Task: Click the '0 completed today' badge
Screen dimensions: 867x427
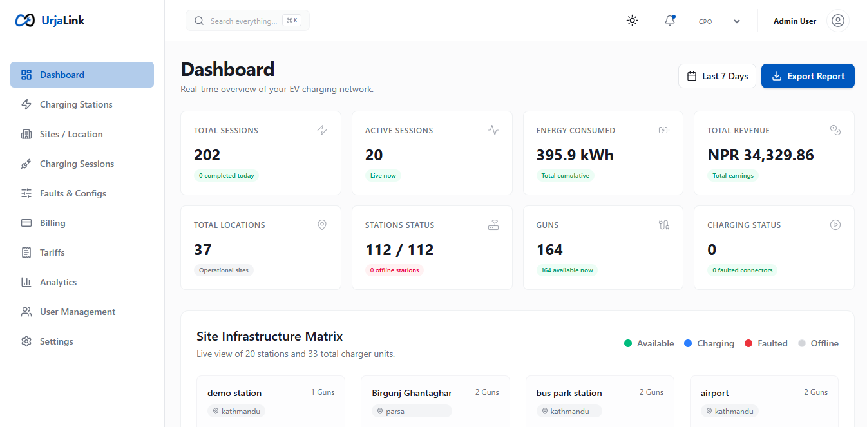Action: tap(226, 176)
